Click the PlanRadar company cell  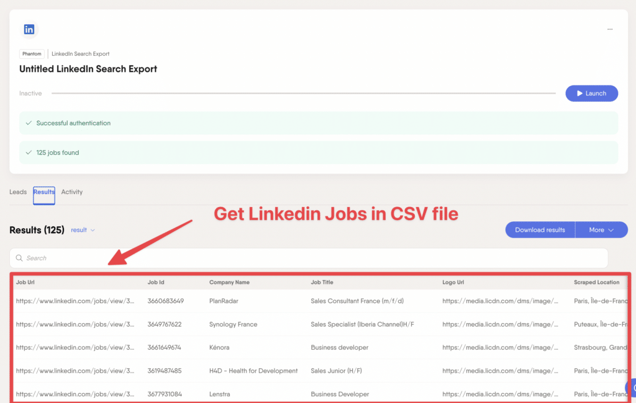click(x=224, y=301)
